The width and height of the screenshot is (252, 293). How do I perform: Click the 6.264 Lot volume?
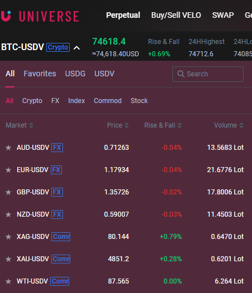click(229, 281)
